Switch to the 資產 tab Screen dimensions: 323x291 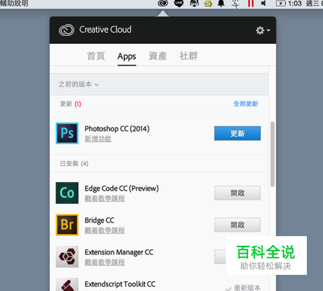(x=158, y=56)
